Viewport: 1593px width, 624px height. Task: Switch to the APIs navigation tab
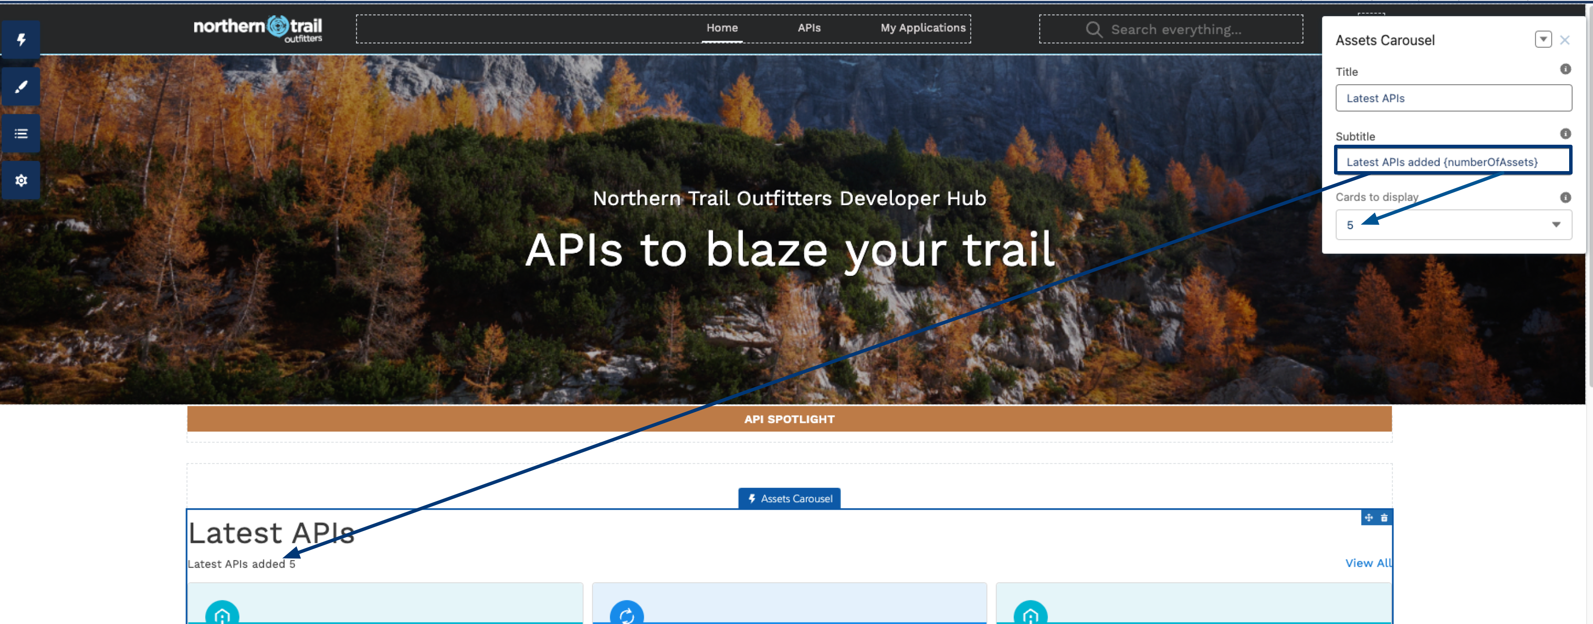tap(808, 28)
